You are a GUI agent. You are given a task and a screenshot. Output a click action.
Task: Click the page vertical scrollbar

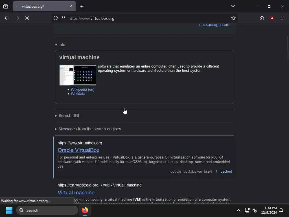point(288,48)
